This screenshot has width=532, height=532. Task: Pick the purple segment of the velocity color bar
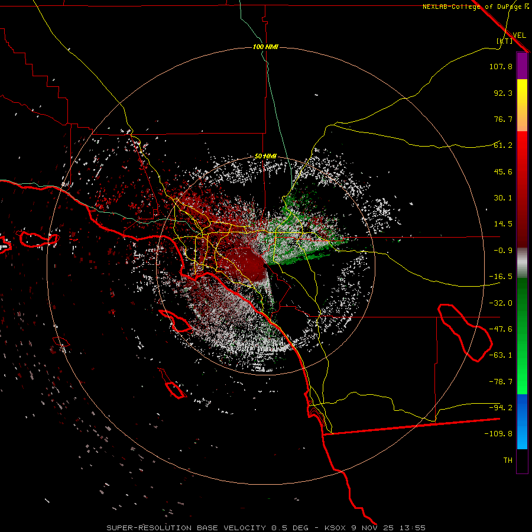(522, 66)
